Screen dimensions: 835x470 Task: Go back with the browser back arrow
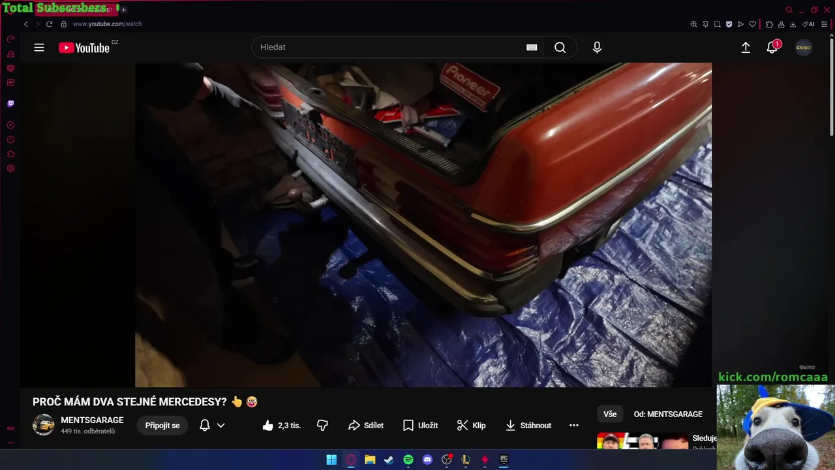pos(26,24)
